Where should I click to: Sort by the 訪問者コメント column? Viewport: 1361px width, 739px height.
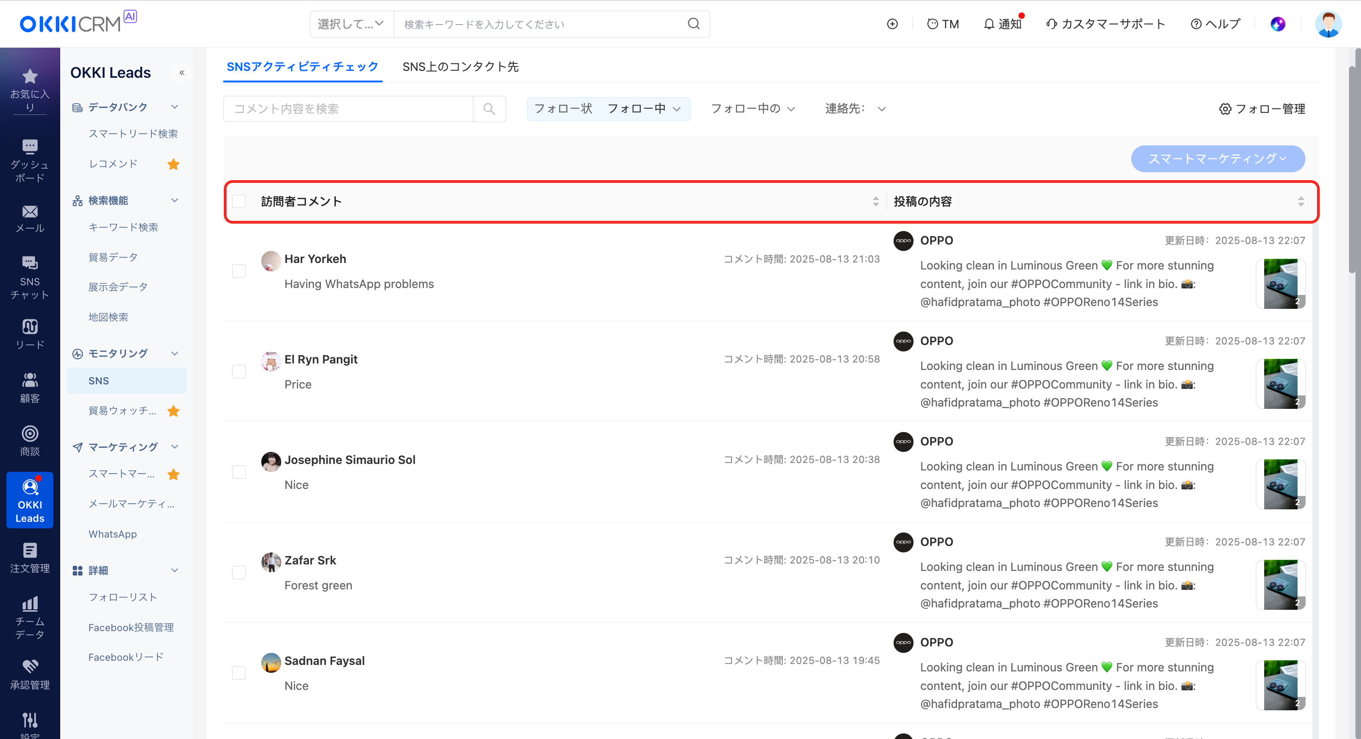click(876, 201)
